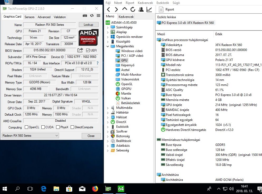Screen dimensions: 262x194
Task: Select Vulkan tree item
Action: pyautogui.click(x=126, y=98)
